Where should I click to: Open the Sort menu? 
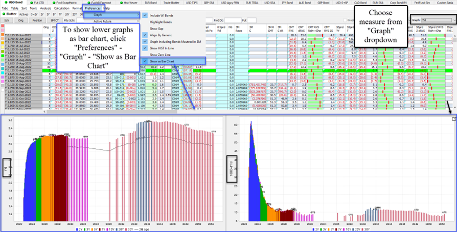[24, 9]
